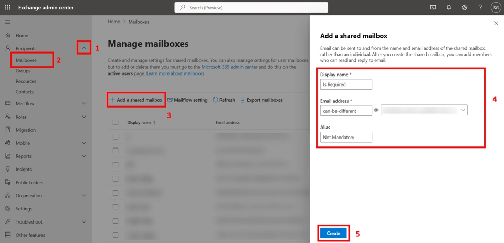
Task: Click Public folders label in sidebar
Action: click(x=29, y=182)
